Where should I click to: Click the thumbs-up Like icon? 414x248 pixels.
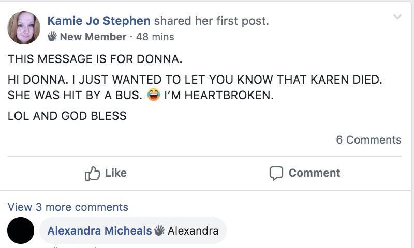click(92, 174)
